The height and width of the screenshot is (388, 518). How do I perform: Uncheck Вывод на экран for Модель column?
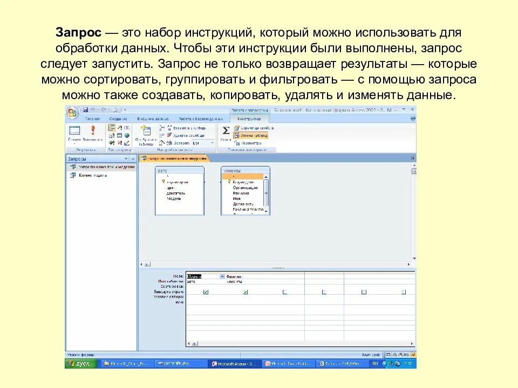click(206, 292)
